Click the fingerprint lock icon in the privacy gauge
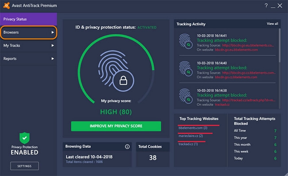 [116, 71]
